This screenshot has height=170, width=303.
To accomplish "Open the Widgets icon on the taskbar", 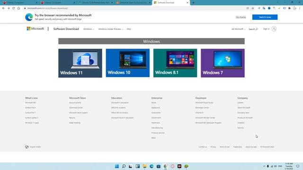I will click(138, 166).
